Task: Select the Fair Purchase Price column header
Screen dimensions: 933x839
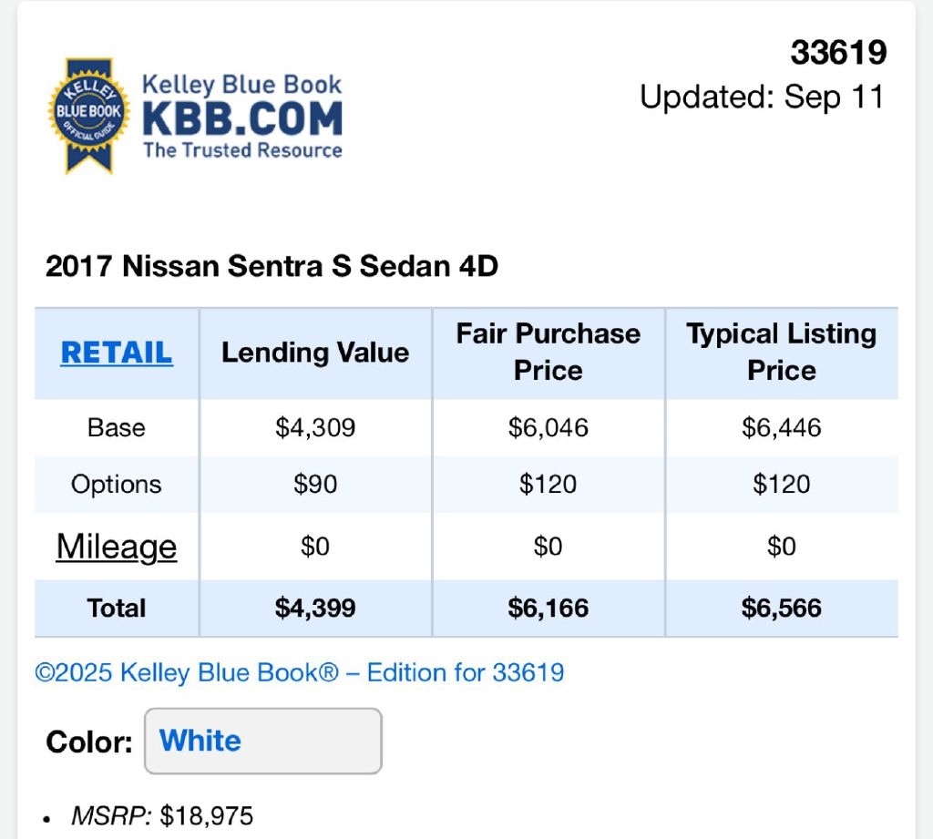Action: coord(549,352)
